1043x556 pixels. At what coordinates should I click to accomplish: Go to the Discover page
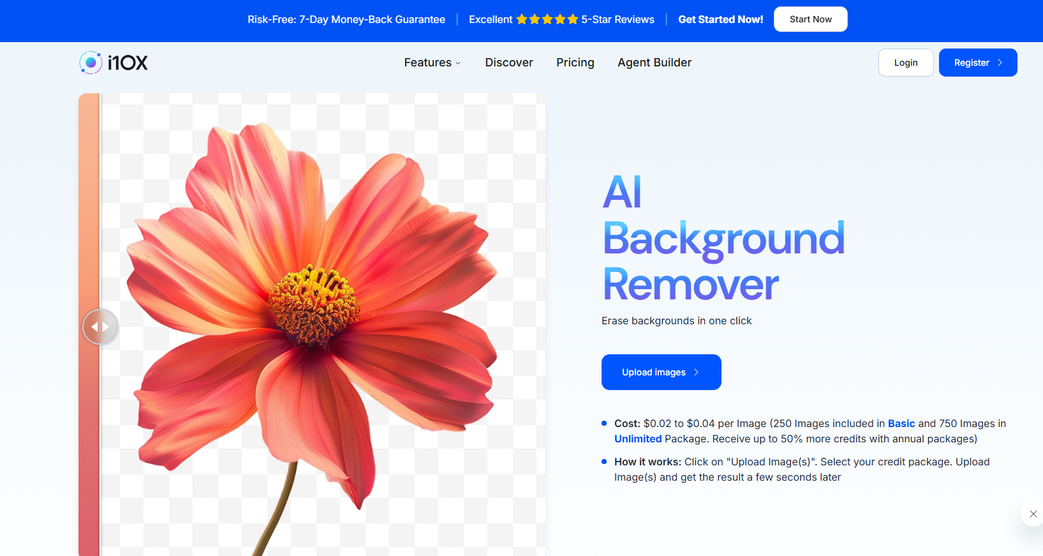pos(508,63)
